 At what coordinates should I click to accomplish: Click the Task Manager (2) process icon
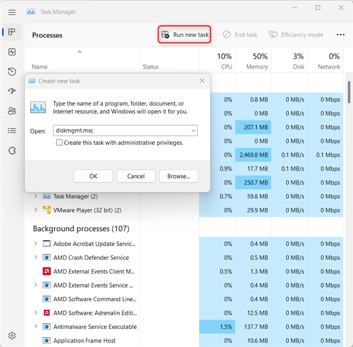pos(47,196)
